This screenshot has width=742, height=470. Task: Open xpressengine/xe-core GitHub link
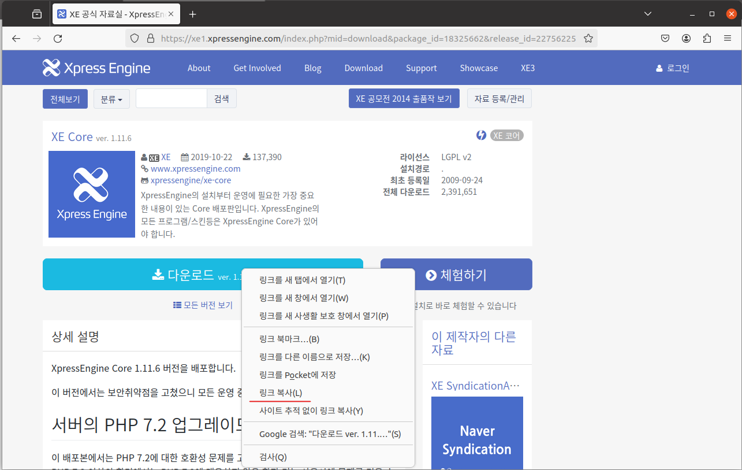(191, 180)
